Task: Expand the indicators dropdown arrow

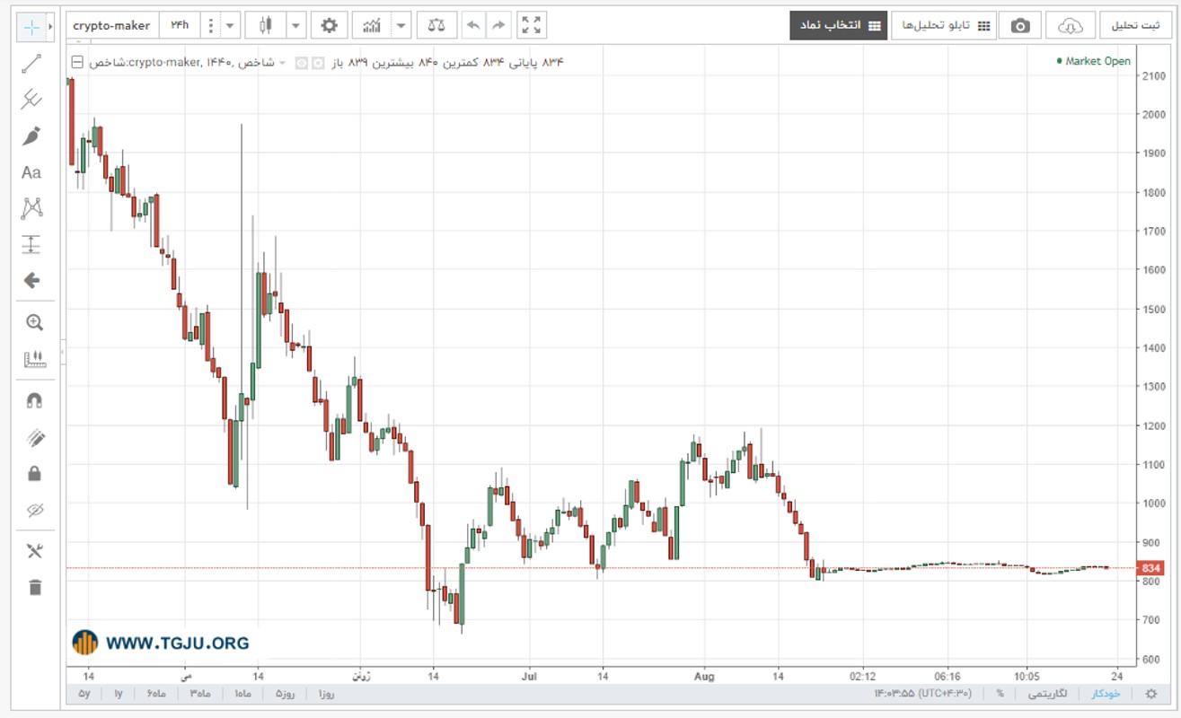Action: (x=401, y=25)
